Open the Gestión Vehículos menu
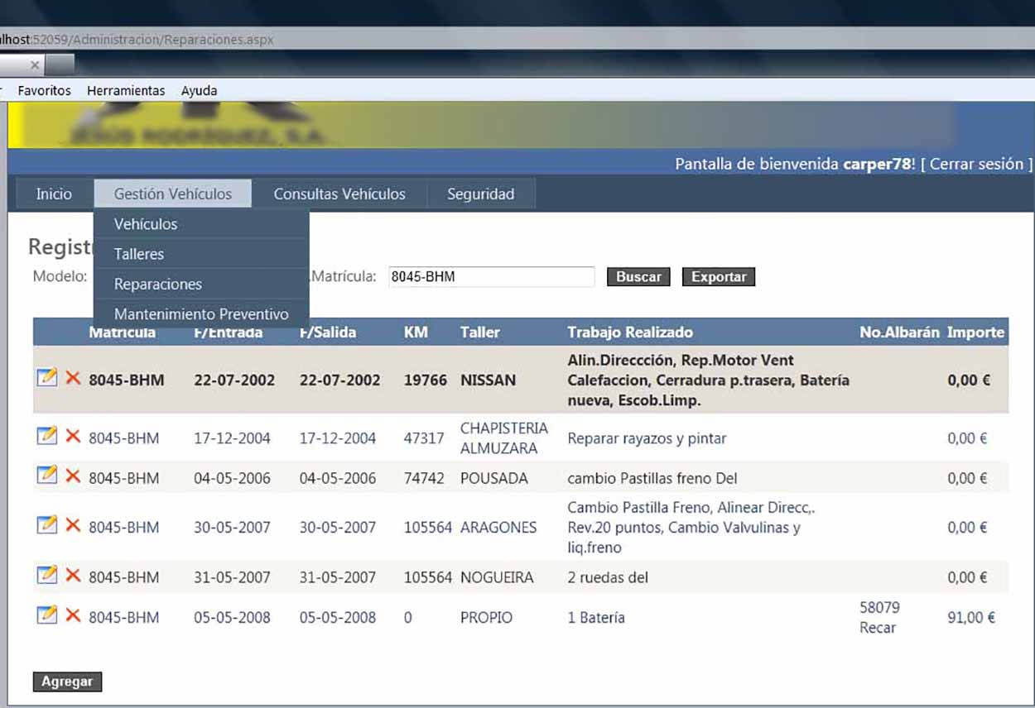 (x=172, y=194)
